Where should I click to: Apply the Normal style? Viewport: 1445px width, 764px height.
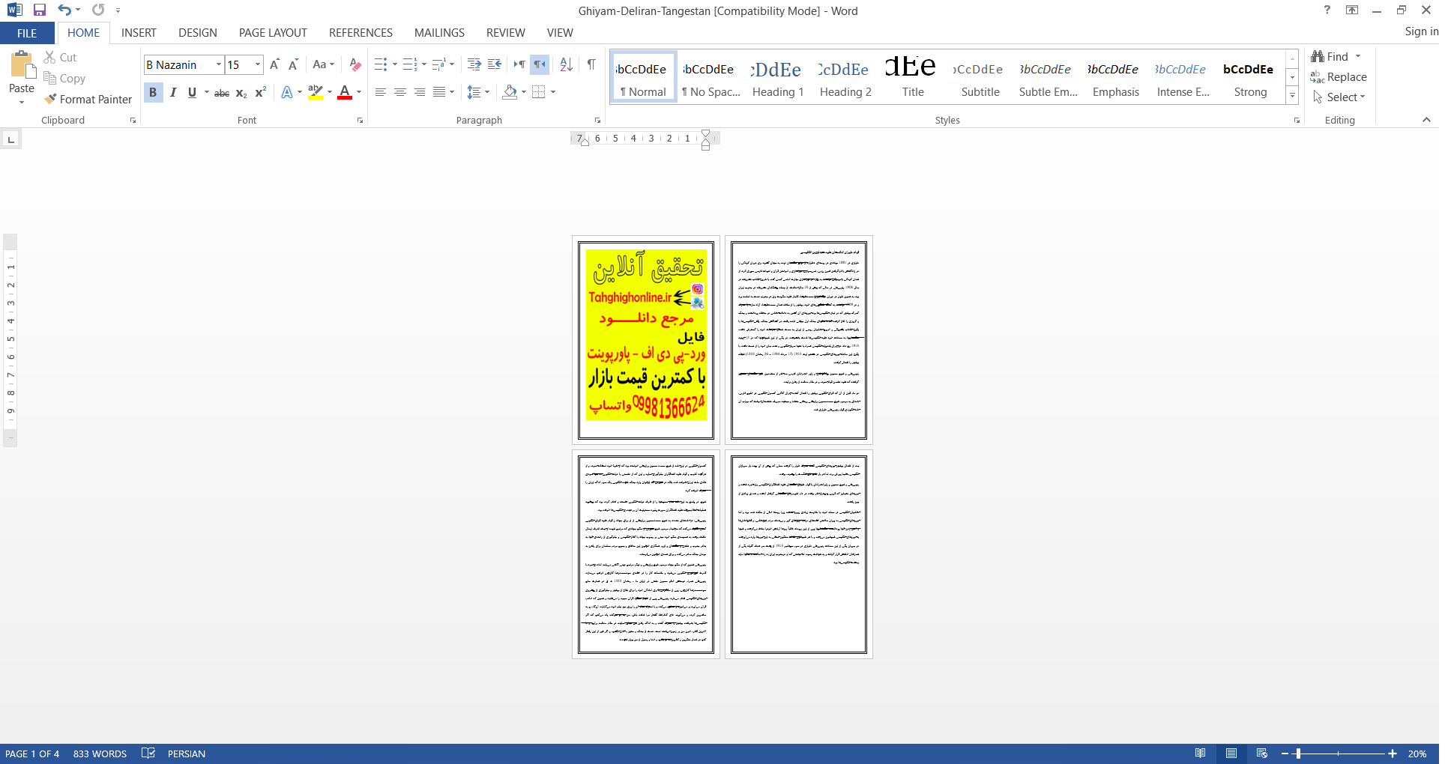(644, 77)
